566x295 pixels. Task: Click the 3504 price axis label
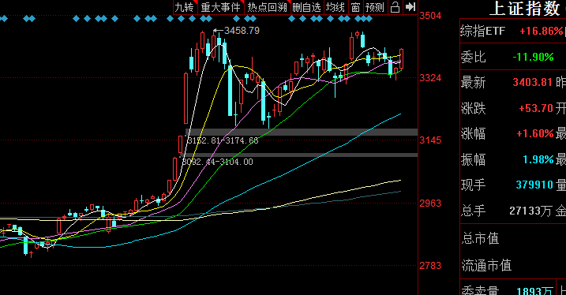pos(430,16)
